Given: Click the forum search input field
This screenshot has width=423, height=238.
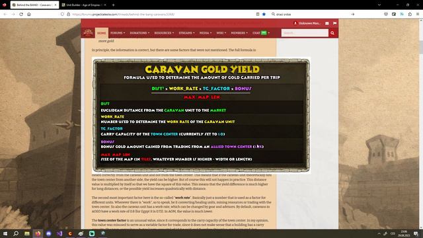Looking at the screenshot, I should [305, 33].
